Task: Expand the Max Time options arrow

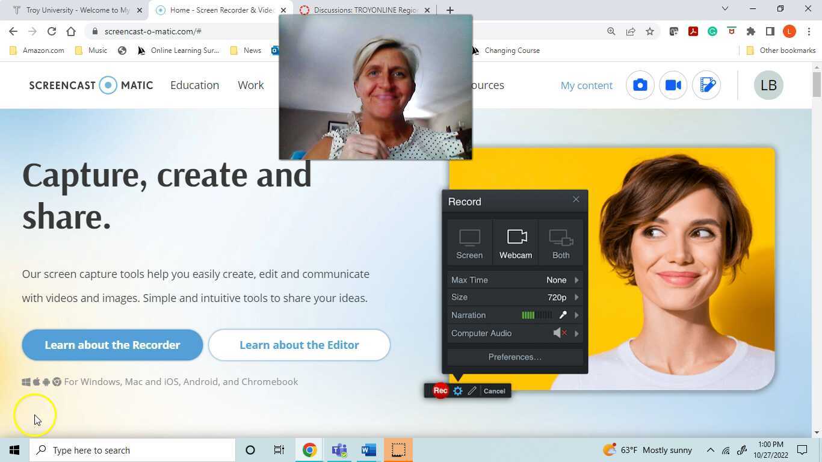Action: coord(576,280)
